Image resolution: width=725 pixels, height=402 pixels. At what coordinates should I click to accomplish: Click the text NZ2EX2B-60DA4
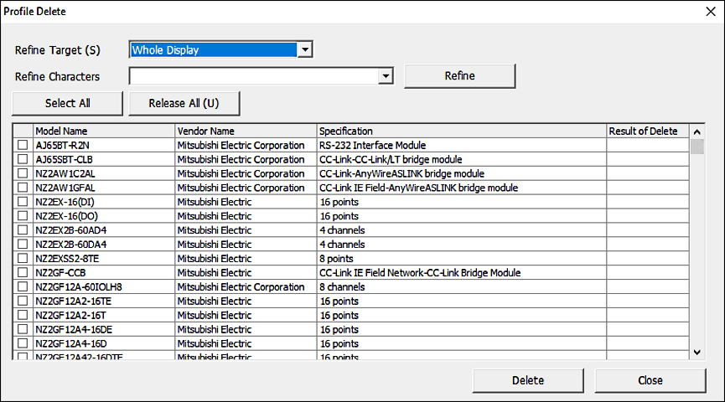[70, 245]
